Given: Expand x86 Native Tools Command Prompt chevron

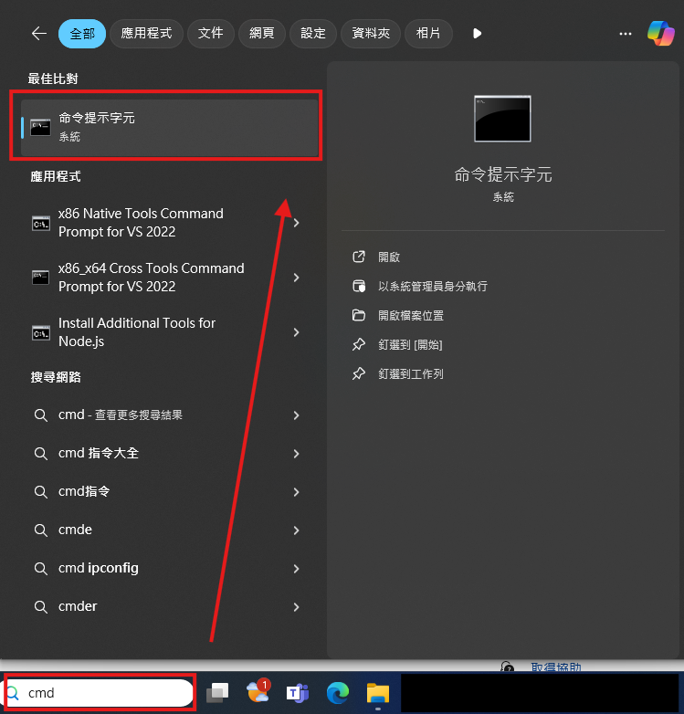Looking at the screenshot, I should coord(297,223).
